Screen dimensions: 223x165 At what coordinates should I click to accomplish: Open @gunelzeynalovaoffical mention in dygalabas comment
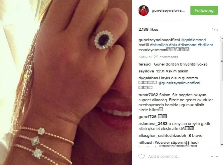pos(179,83)
